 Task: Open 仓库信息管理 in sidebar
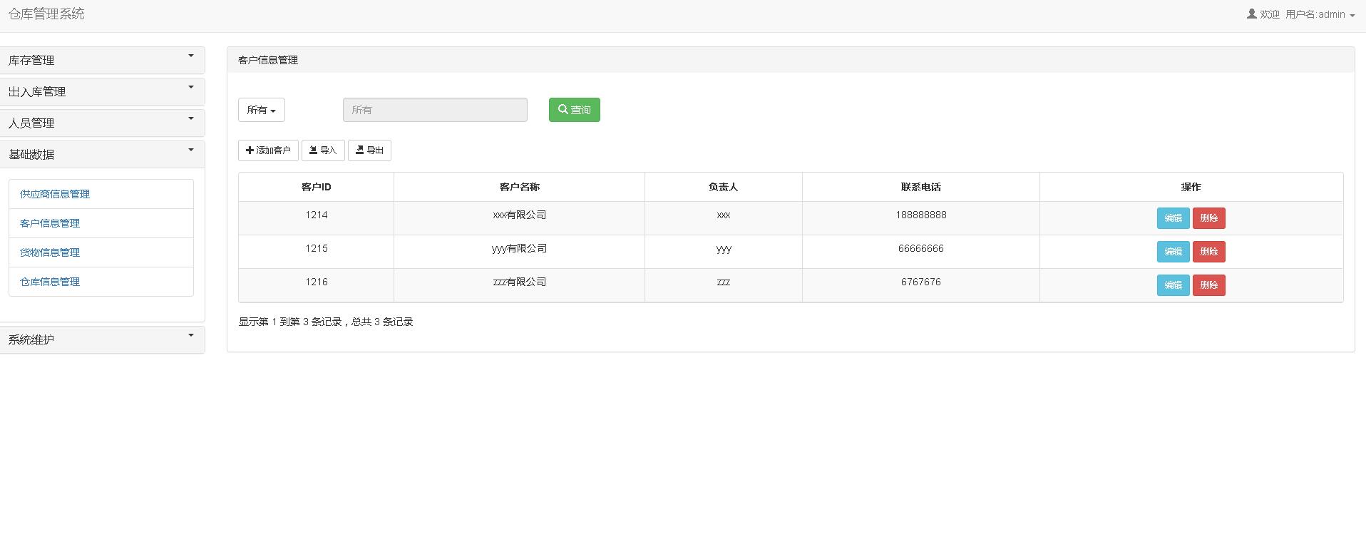(x=50, y=282)
